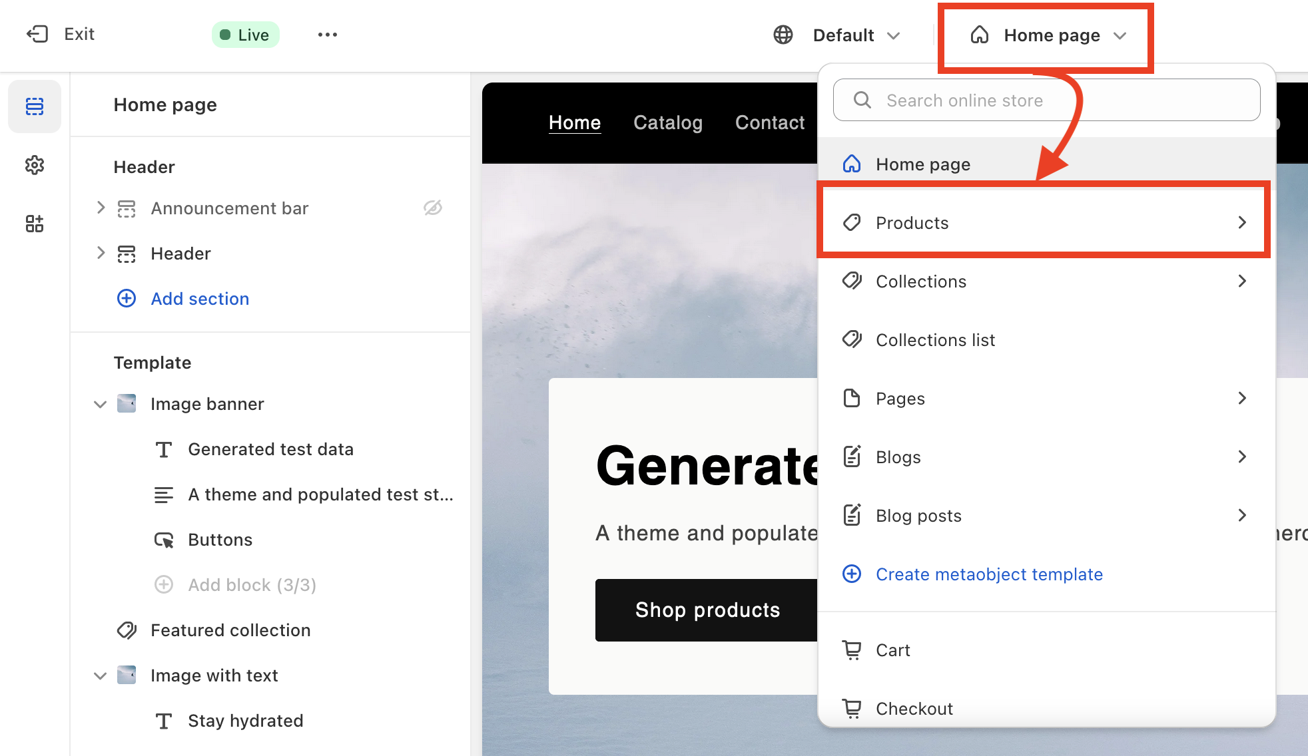This screenshot has height=756, width=1308.
Task: Click the Exit icon at top left
Action: [x=37, y=34]
